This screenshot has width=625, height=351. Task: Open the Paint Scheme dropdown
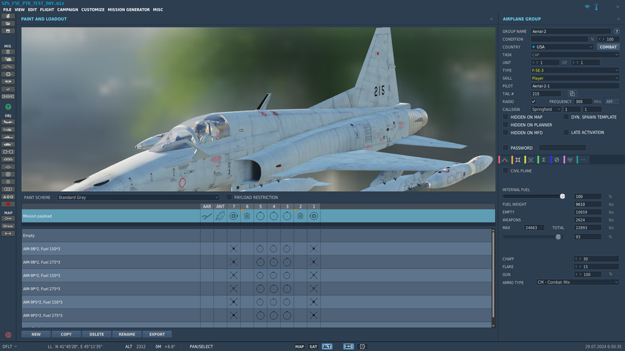138,197
